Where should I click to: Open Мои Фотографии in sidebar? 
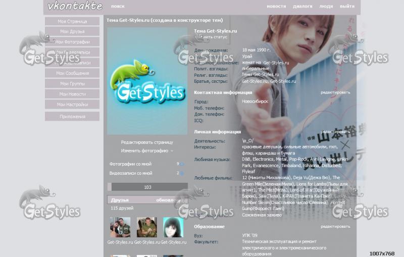tap(72, 42)
